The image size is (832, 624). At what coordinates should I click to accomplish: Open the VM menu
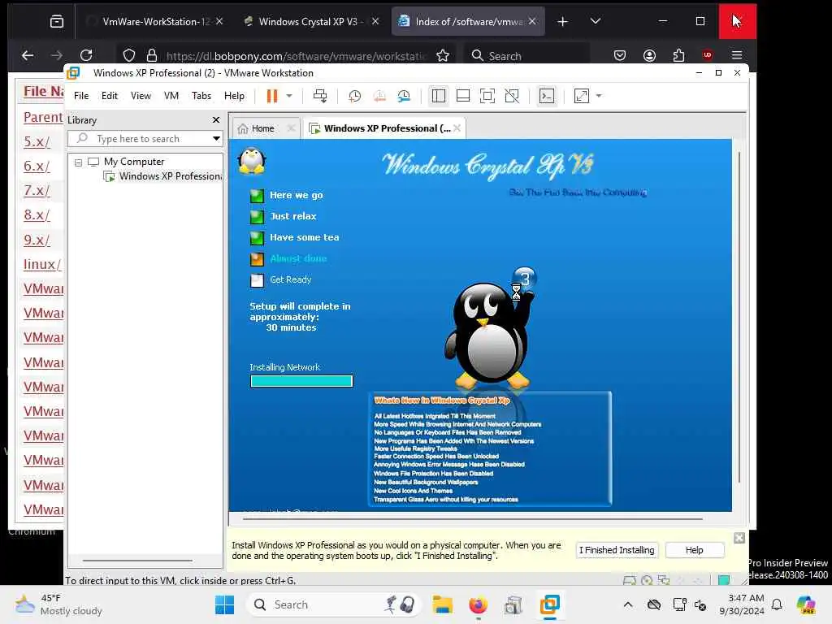coord(171,96)
